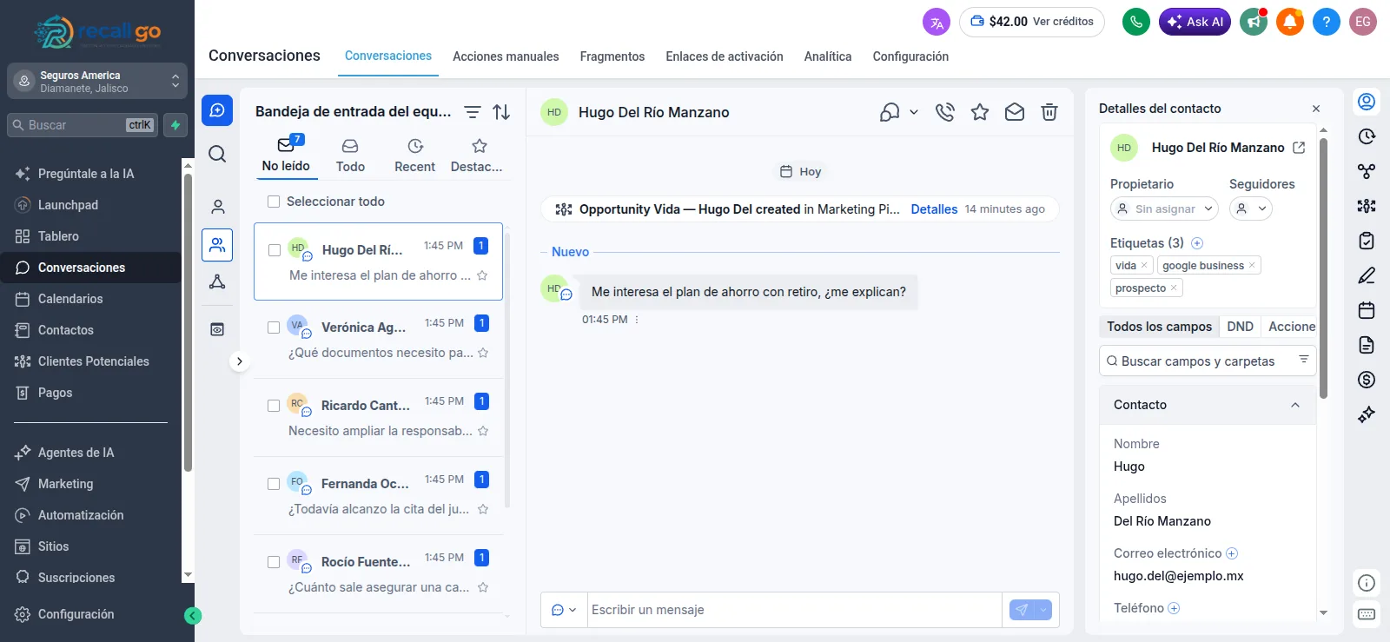Tick the checkbox for Rocío Fuente... conversation
This screenshot has width=1390, height=642.
(x=274, y=562)
